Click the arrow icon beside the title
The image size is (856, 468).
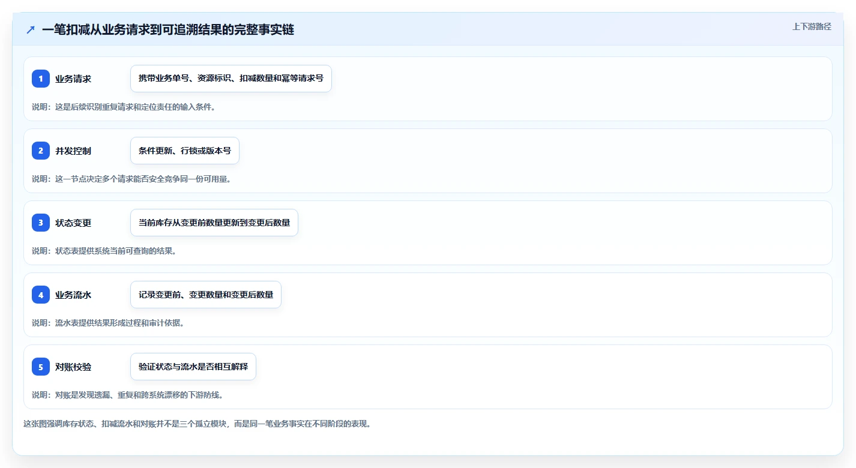(31, 29)
